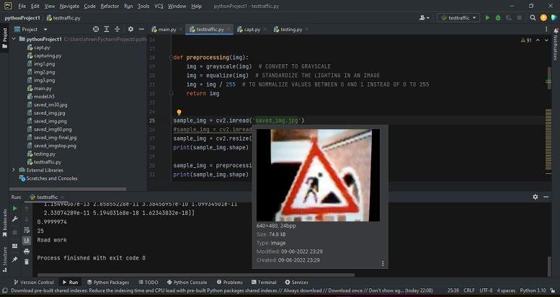
Task: Open the File menu
Action: 22,6
